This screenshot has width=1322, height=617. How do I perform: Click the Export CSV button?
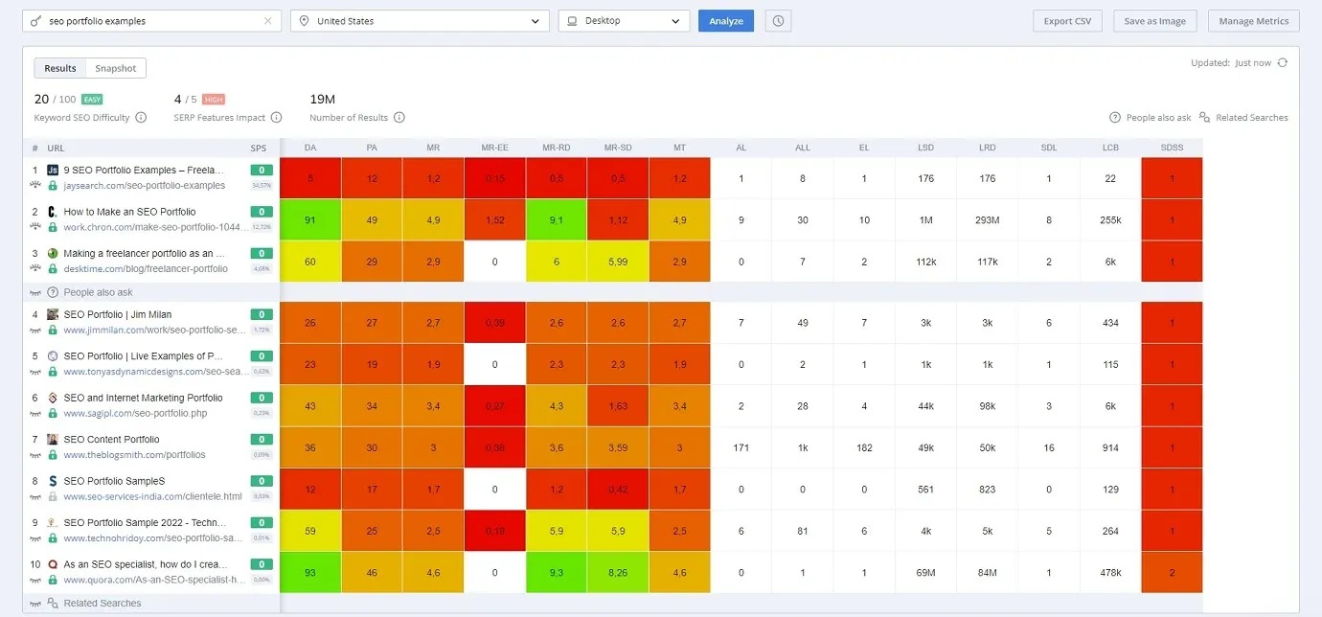(1067, 21)
